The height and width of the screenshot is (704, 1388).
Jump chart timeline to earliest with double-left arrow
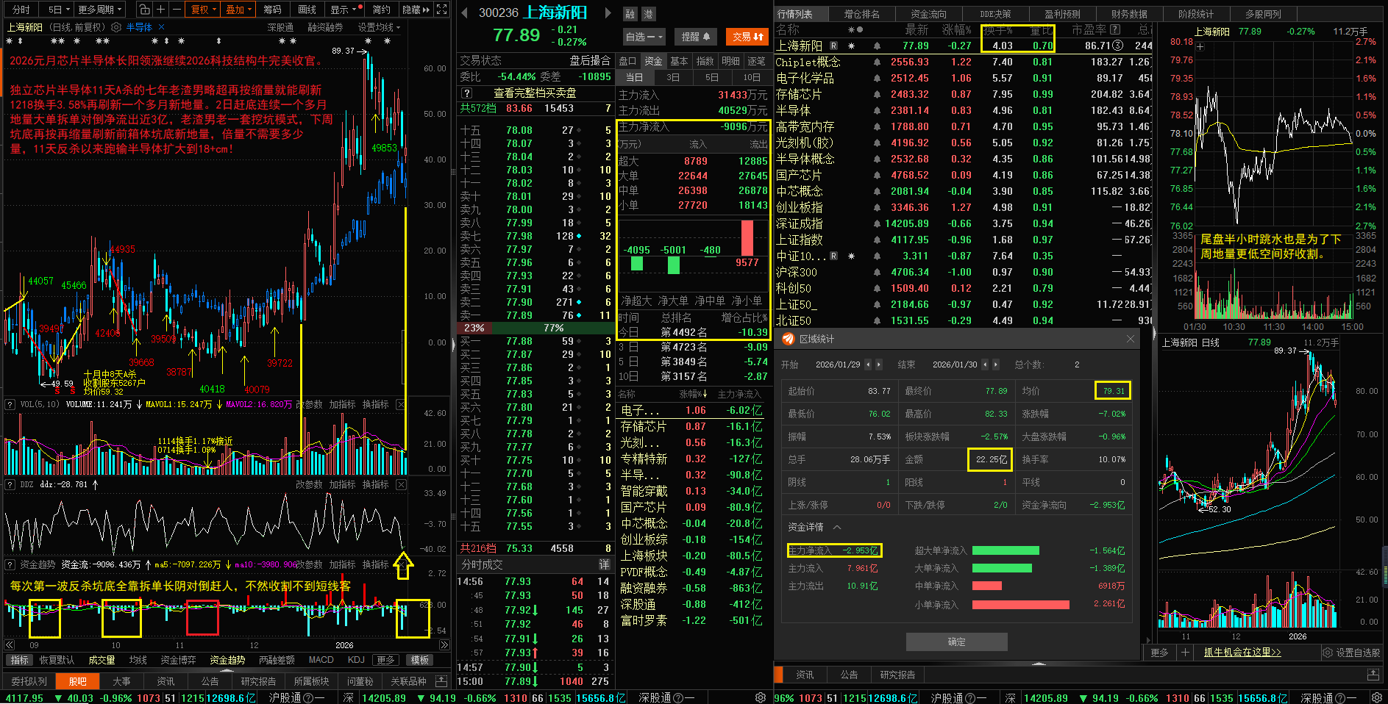click(x=10, y=644)
